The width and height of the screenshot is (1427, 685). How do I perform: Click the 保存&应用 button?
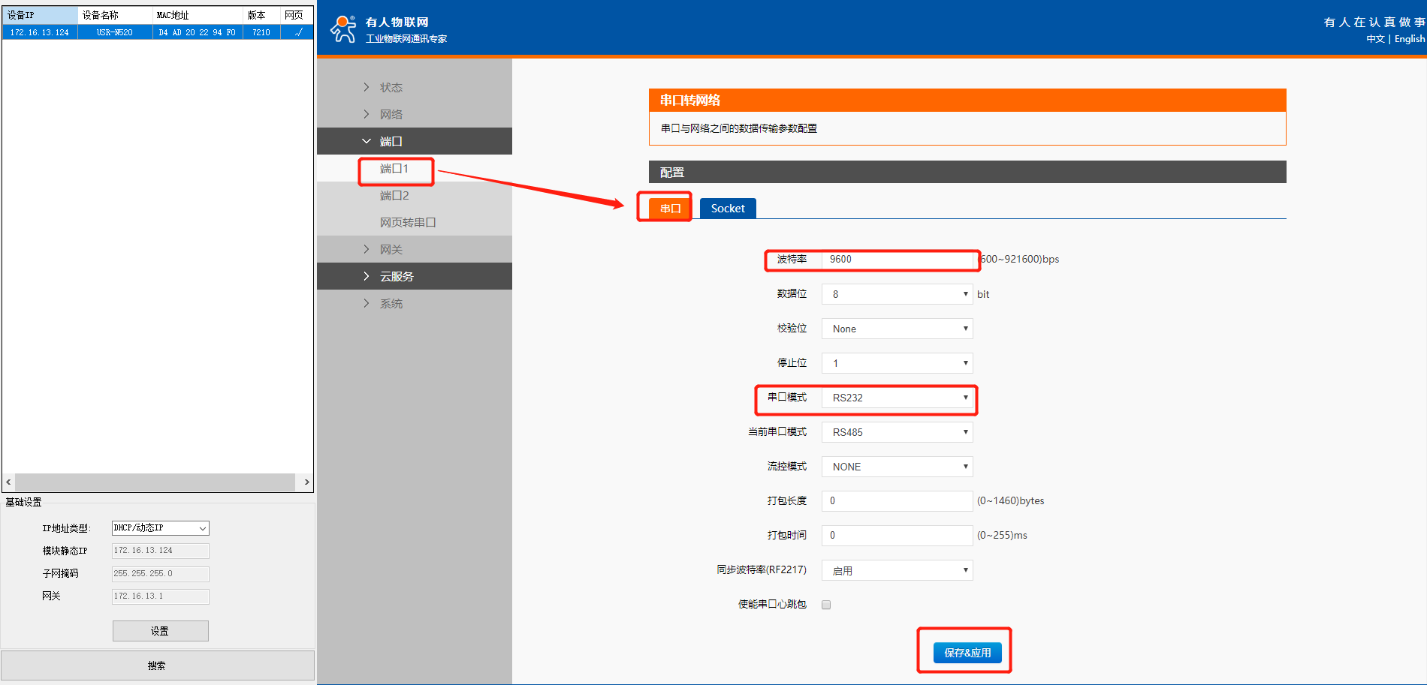point(967,653)
